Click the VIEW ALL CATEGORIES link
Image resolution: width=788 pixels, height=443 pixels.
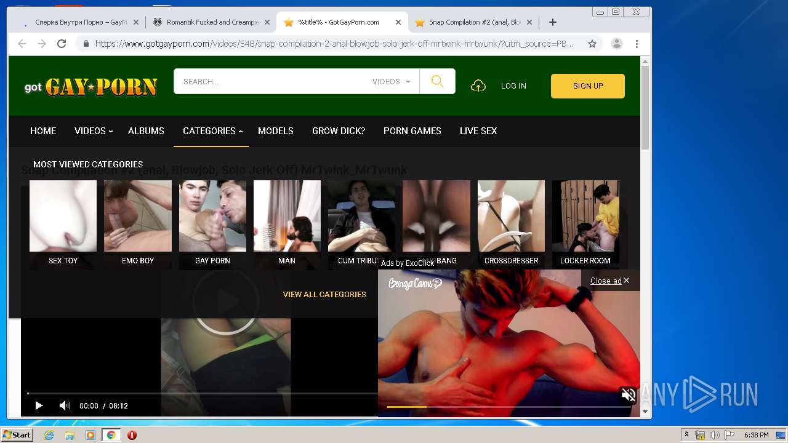[324, 295]
